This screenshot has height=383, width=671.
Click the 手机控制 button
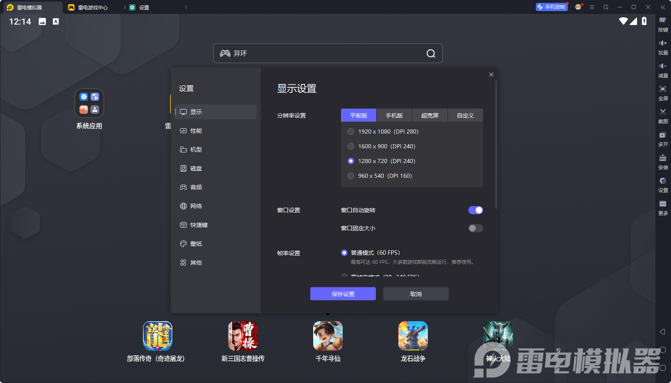tap(551, 7)
